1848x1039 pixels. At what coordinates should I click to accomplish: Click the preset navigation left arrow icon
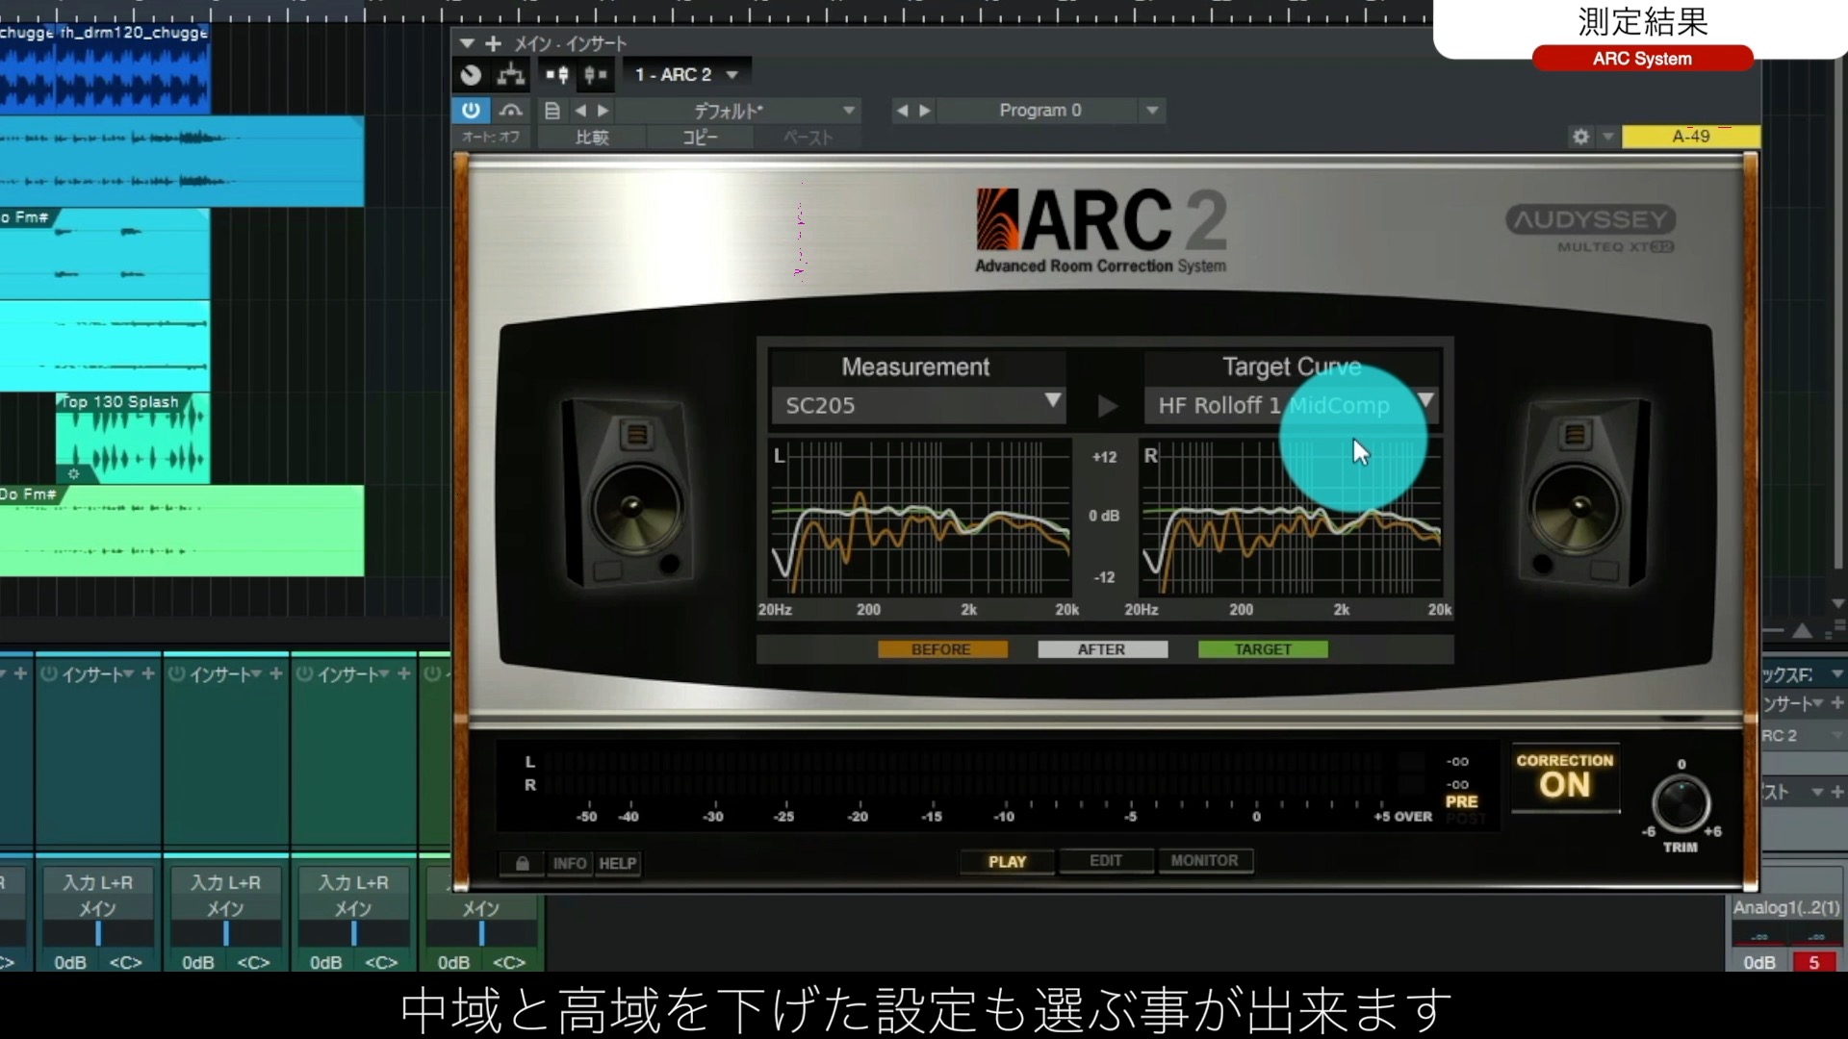click(x=580, y=111)
